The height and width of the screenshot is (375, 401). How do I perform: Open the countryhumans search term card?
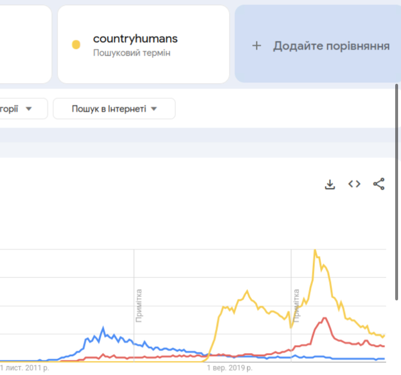point(143,44)
